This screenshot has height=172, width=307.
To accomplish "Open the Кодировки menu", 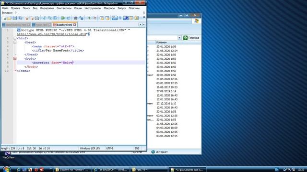I will click(47, 8).
